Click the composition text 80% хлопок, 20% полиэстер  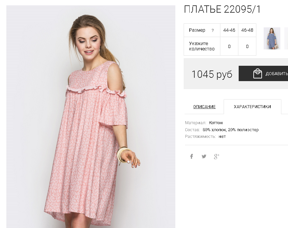tap(230, 130)
